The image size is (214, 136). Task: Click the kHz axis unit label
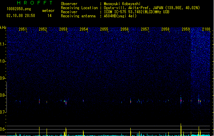click(3, 28)
